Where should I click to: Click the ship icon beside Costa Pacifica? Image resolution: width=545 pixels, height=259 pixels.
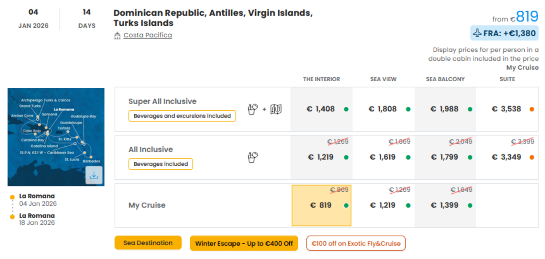pos(117,35)
